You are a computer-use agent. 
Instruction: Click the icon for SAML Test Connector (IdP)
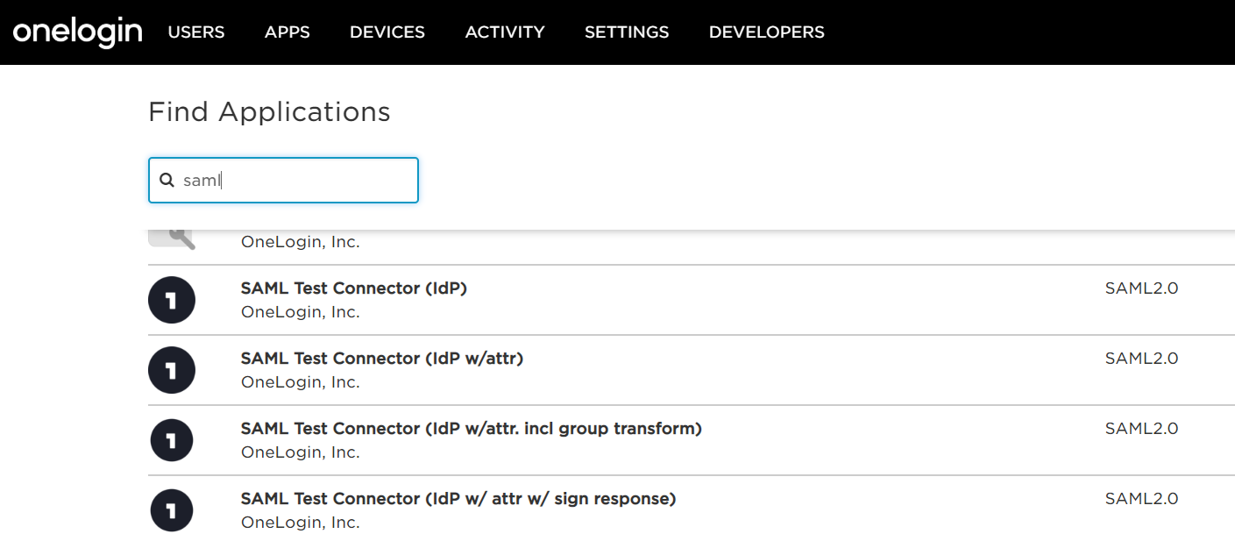coord(172,301)
